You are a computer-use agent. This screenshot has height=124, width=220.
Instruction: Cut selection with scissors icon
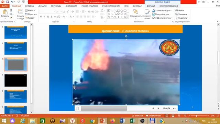point(11,10)
